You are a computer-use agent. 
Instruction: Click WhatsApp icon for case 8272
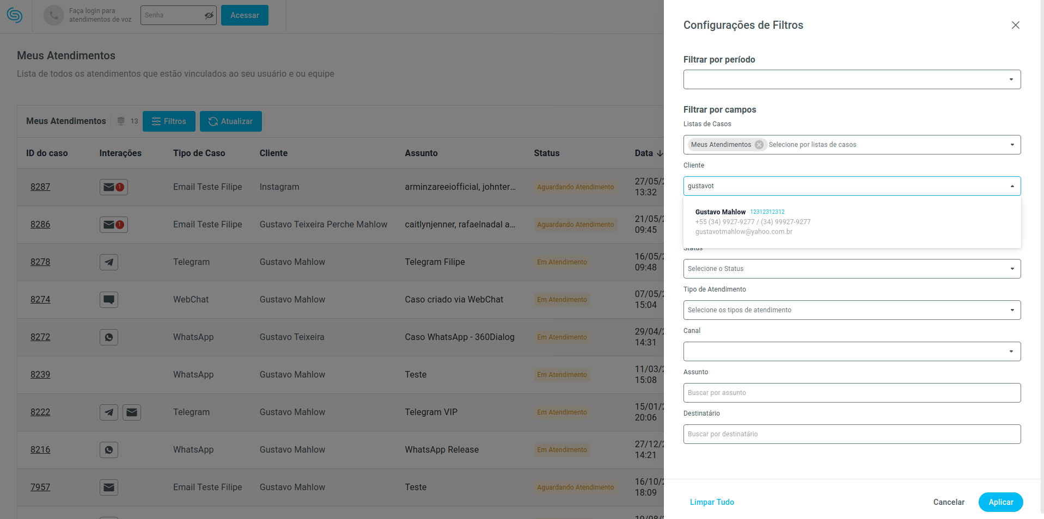click(x=109, y=337)
